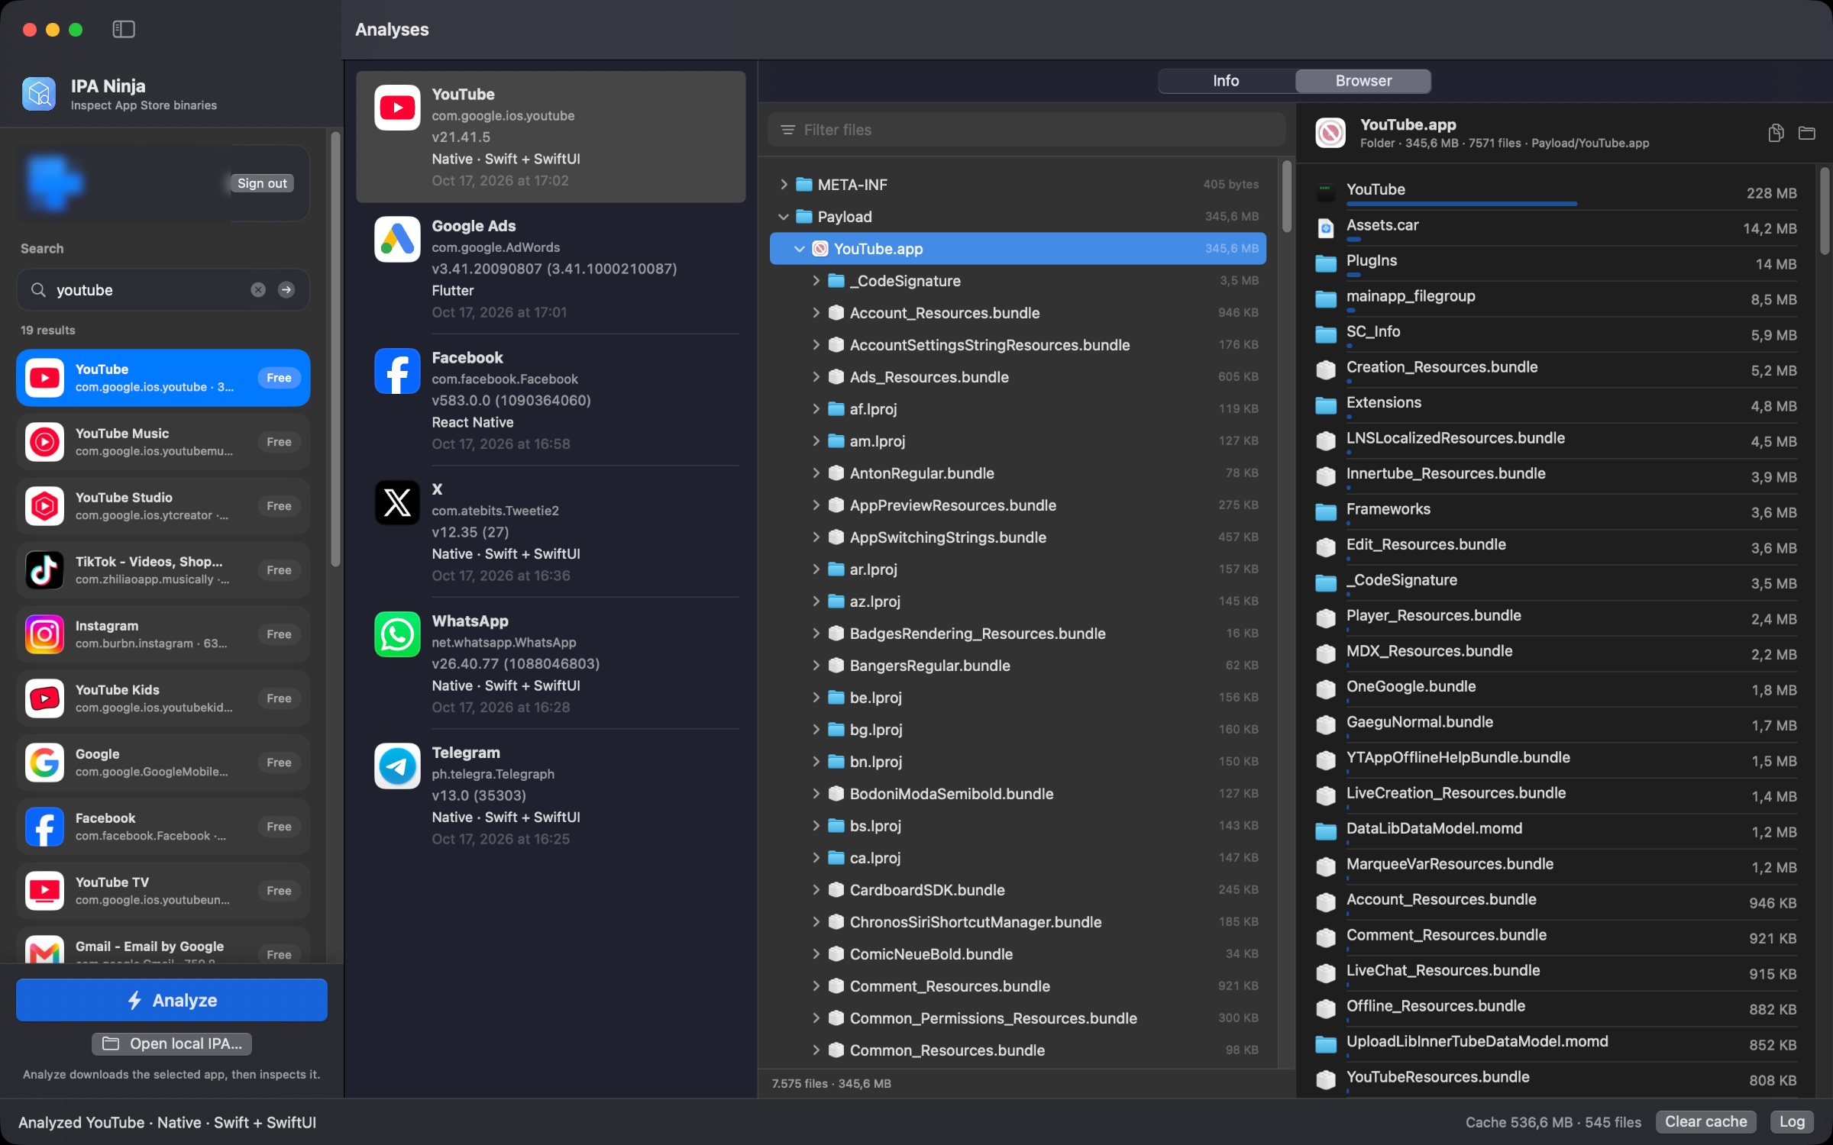This screenshot has width=1833, height=1145.
Task: Open the X analysis app icon
Action: 397,502
